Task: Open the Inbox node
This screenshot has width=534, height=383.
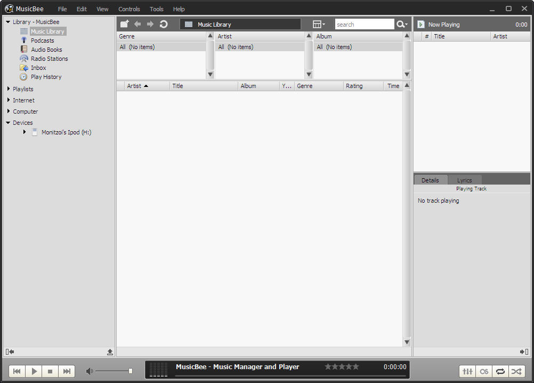Action: pos(38,68)
